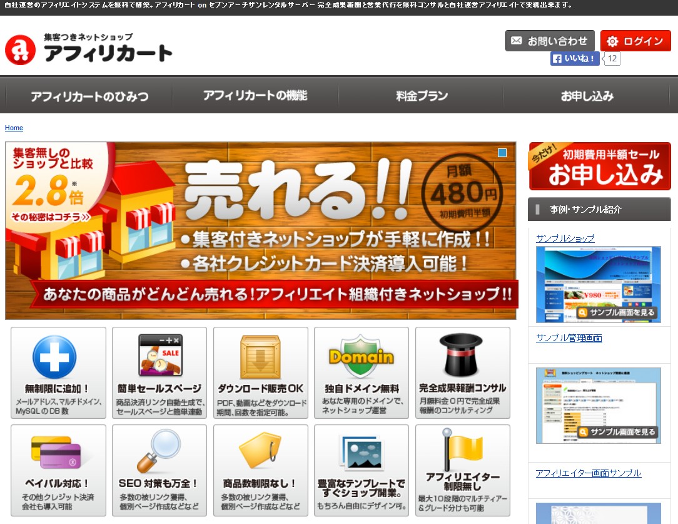
Task: Click the アフィリエイター制限無し heading text
Action: coord(463,481)
